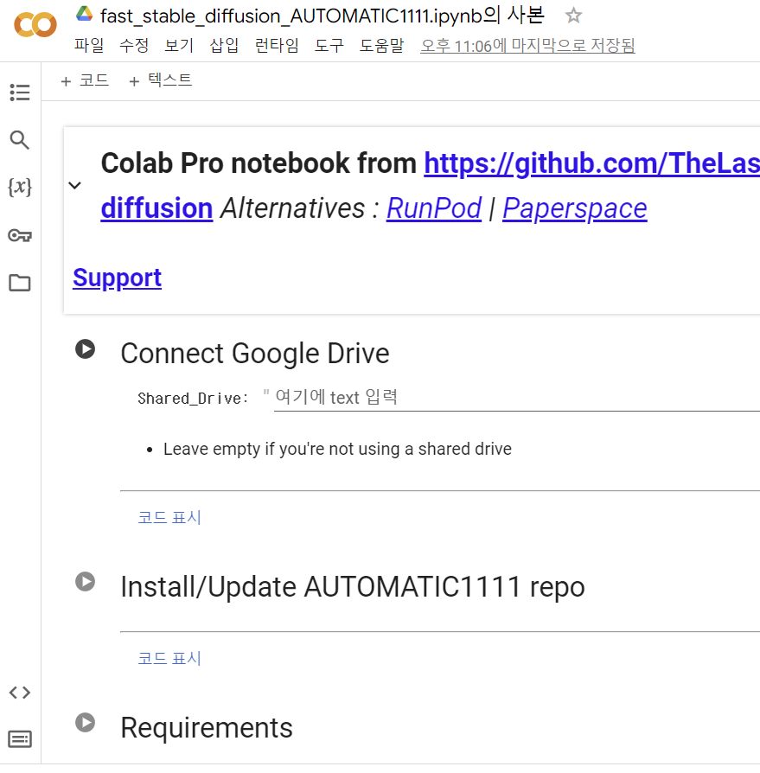The image size is (760, 773).
Task: Select the Install/Update AUTOMATIC1111 repo heading
Action: click(x=353, y=586)
